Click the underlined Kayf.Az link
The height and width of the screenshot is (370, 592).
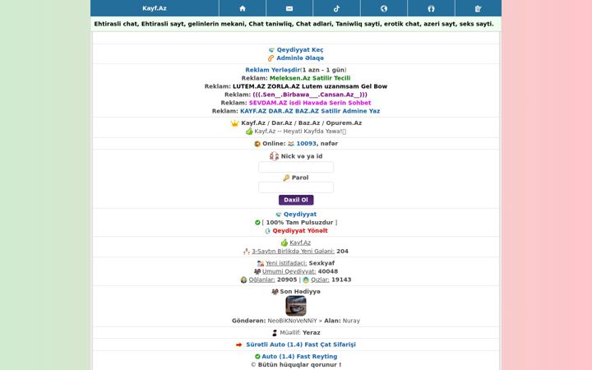(x=300, y=243)
